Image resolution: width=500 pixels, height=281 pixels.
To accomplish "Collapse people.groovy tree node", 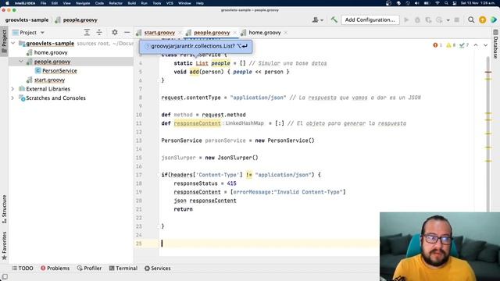I will coord(21,62).
